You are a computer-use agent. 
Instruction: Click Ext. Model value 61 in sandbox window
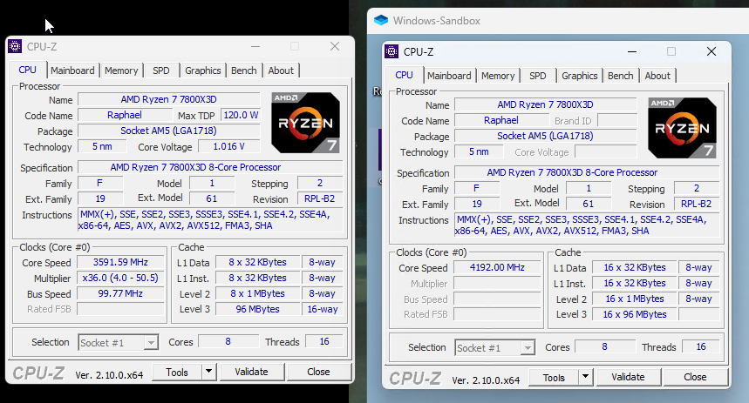[588, 204]
